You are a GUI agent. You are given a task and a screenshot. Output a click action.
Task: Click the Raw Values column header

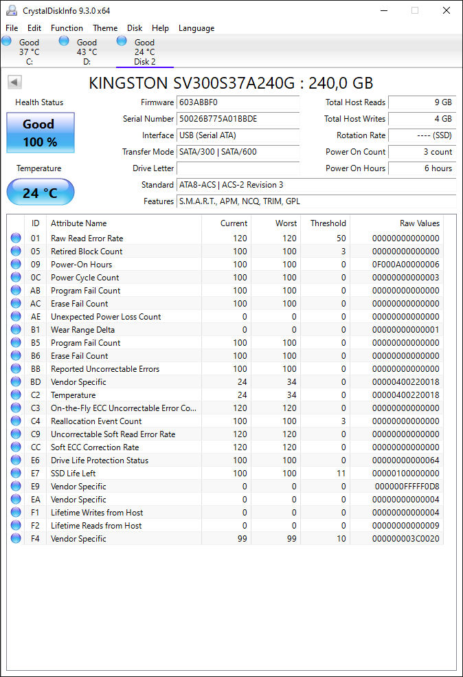point(396,223)
